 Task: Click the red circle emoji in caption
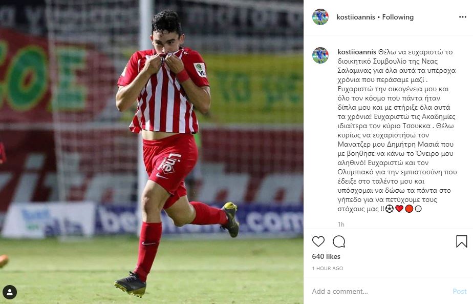point(408,209)
